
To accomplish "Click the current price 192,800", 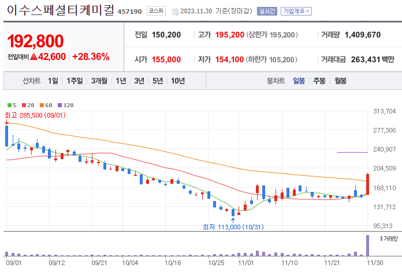I will click(35, 41).
